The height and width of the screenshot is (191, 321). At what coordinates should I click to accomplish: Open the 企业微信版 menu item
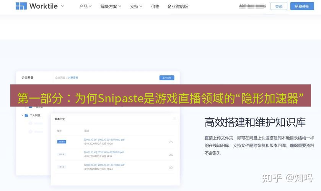click(178, 6)
